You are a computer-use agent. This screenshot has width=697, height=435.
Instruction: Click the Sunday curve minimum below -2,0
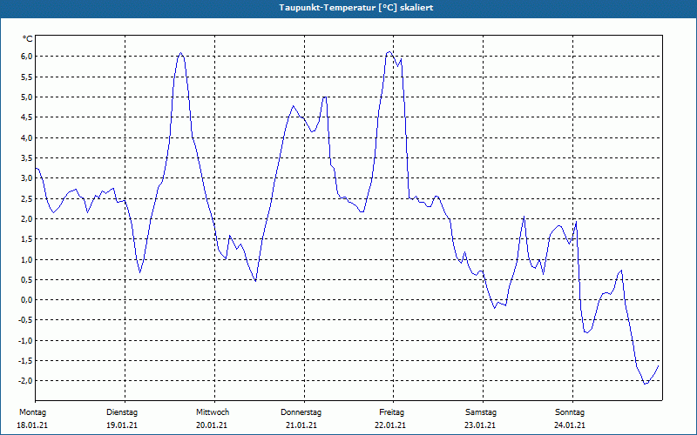click(x=645, y=384)
